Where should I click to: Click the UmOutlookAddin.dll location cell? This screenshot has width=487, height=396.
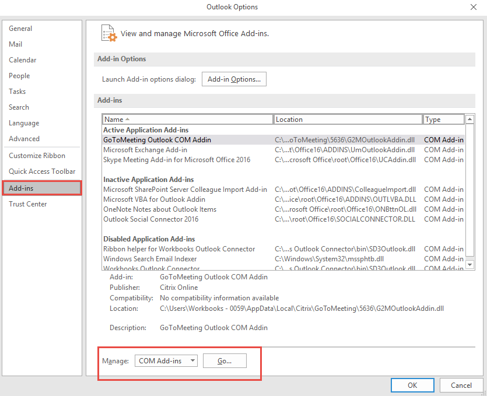pos(345,150)
